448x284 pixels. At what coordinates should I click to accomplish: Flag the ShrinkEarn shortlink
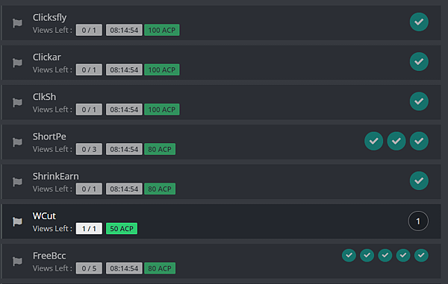tap(17, 182)
